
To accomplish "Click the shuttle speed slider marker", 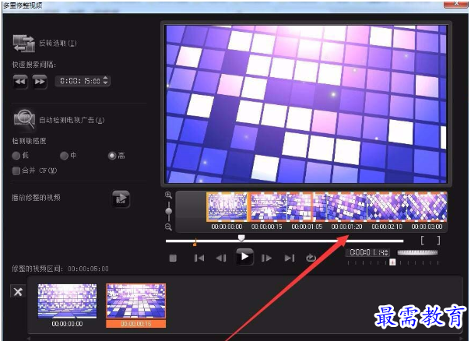I will pyautogui.click(x=392, y=262).
